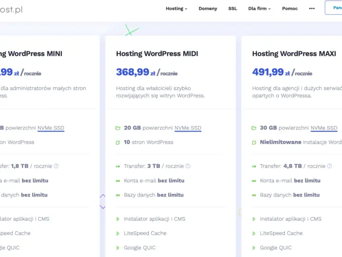Open the Hosting dropdown menu

176,9
